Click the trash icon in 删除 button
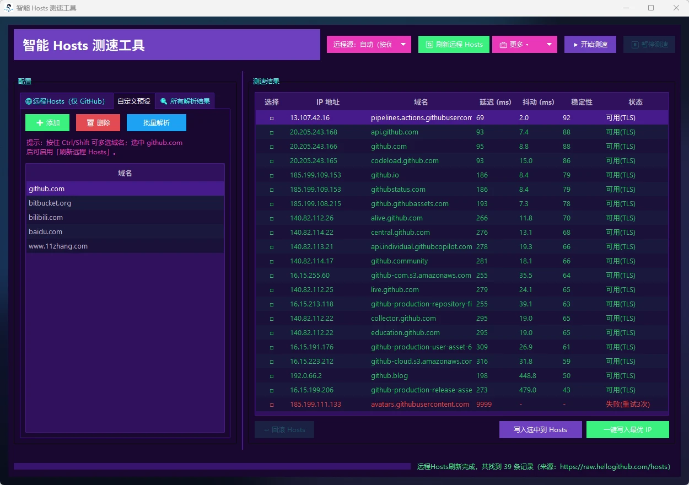This screenshot has width=689, height=485. click(90, 123)
